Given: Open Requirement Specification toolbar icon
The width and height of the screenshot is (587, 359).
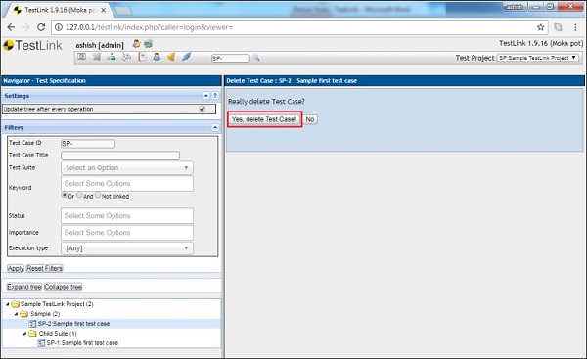Looking at the screenshot, I should (x=97, y=57).
